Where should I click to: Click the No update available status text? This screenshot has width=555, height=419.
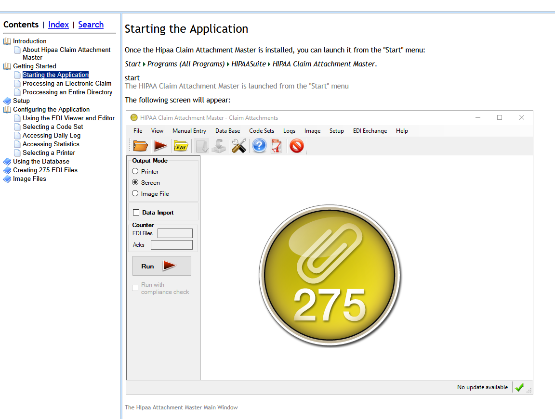point(482,387)
